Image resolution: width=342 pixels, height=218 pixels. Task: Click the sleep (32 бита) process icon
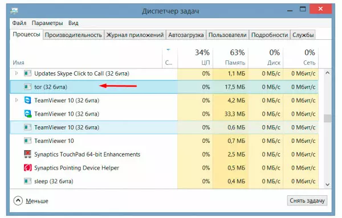(27, 181)
